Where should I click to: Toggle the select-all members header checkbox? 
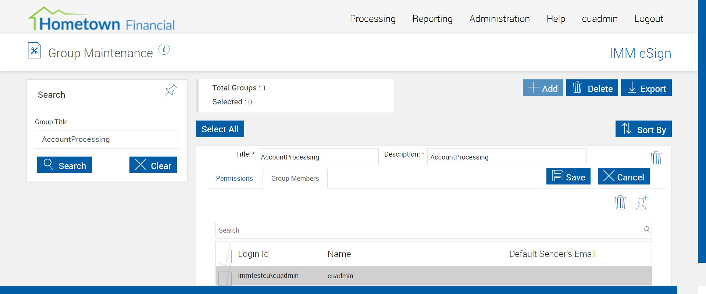[225, 256]
